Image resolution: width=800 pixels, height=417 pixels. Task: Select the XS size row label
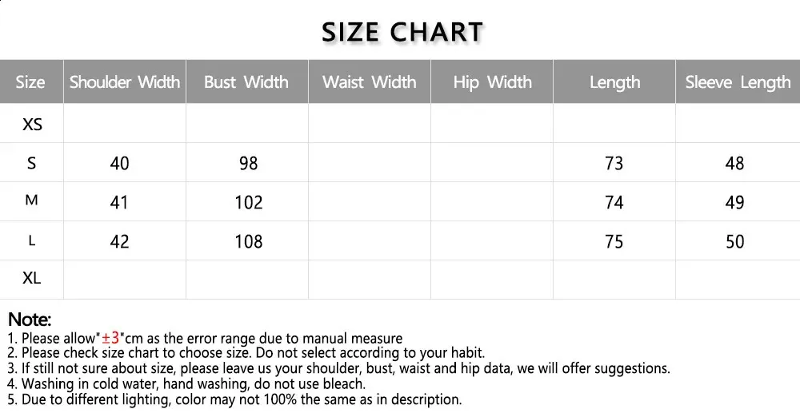click(32, 125)
